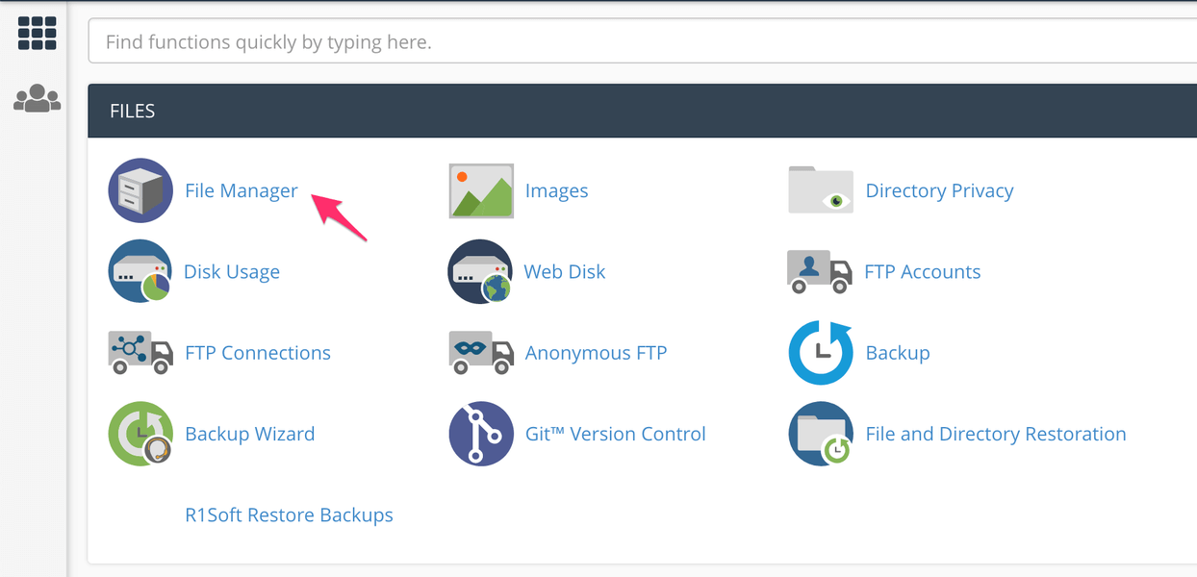Click the Images gallery icon
The image size is (1197, 577).
(x=480, y=190)
